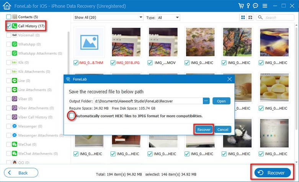Tick the Voicemail (0) checkbox
This screenshot has width=299, height=182.
coord(8,35)
